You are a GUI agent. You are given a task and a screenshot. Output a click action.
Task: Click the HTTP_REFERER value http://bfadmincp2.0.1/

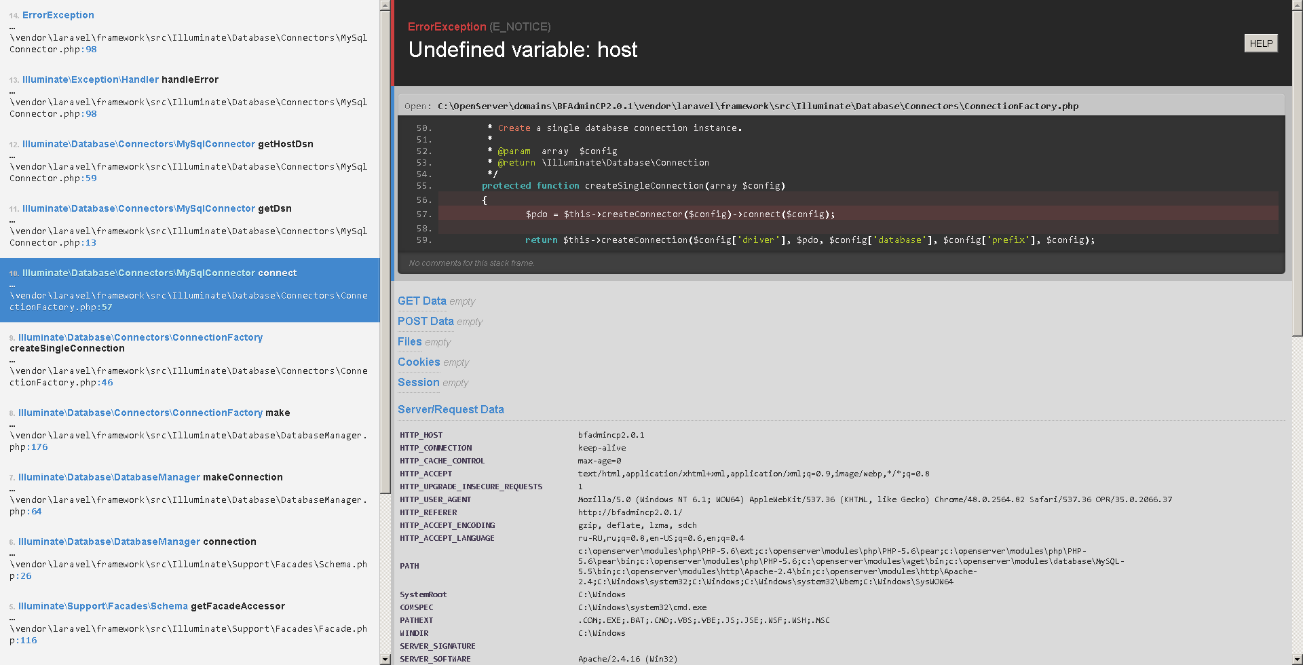tap(630, 512)
